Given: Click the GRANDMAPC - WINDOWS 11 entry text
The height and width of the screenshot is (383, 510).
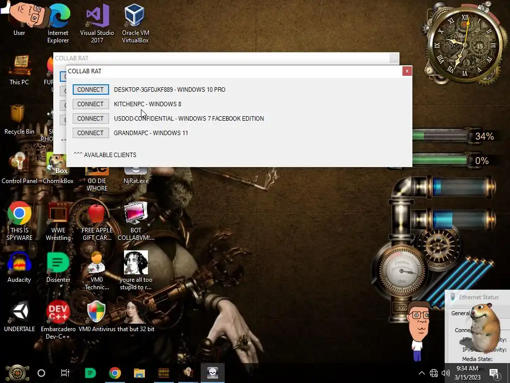Looking at the screenshot, I should [x=150, y=133].
